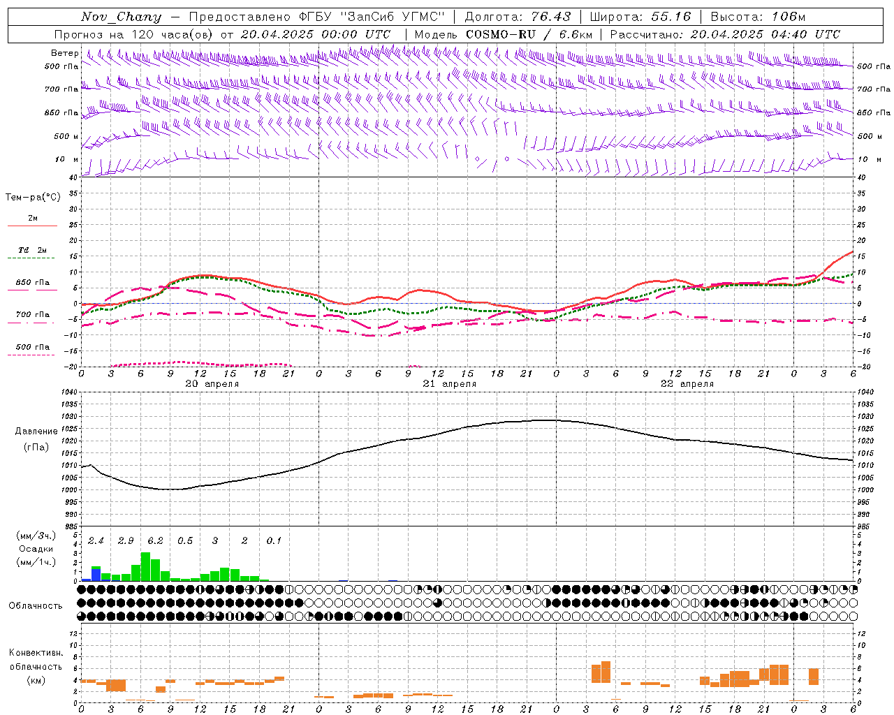Click the 500 гПа temperature legend entry
Viewport: 894px width, 715px height.
33,346
